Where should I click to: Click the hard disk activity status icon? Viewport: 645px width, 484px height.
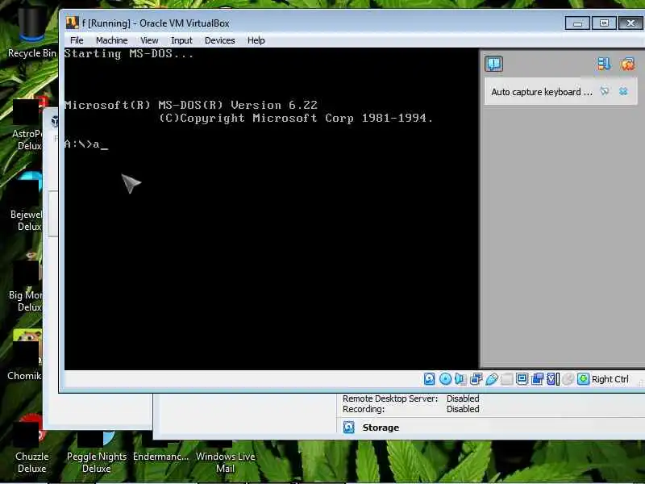[429, 379]
